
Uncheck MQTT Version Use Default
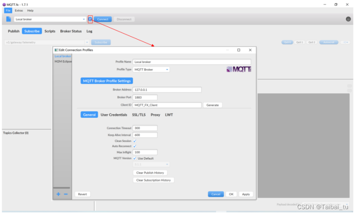pyautogui.click(x=135, y=158)
